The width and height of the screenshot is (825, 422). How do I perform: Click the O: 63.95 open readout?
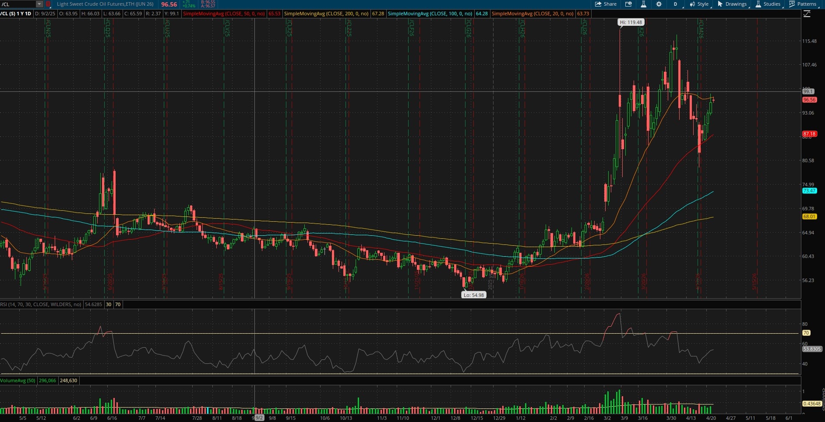(x=68, y=14)
